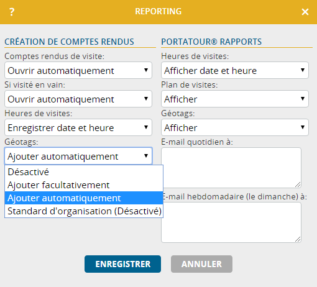
Task: Click arrow icon of Heures de visites Afficher dropdown
Action: click(303, 70)
